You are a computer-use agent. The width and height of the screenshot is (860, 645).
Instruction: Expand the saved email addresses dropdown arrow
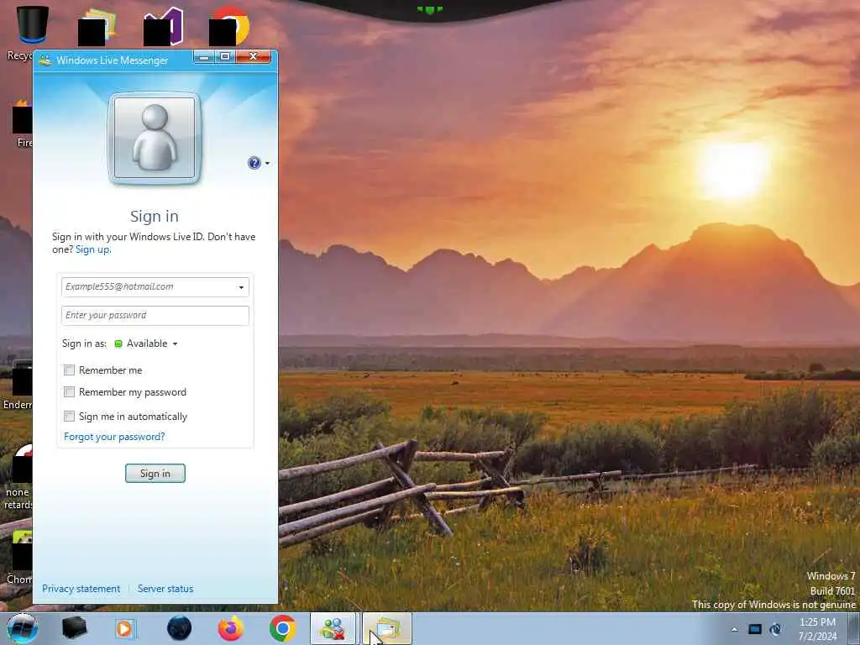point(241,287)
